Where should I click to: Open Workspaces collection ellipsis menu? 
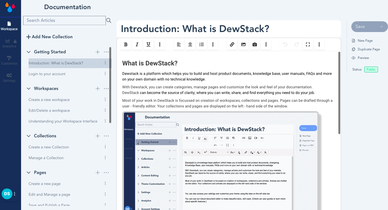point(106,89)
